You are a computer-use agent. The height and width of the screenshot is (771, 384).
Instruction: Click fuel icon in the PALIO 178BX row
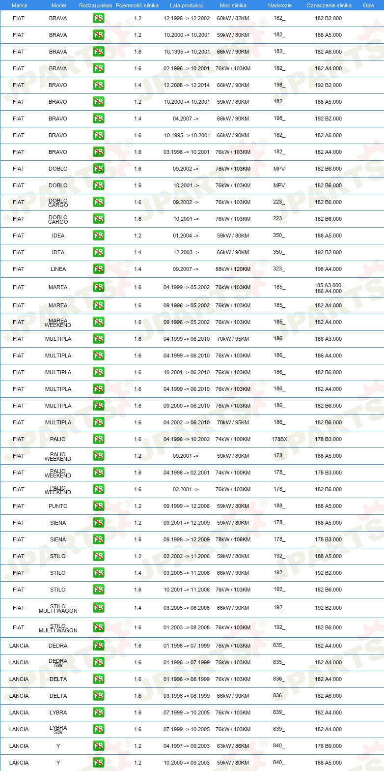coord(98,439)
